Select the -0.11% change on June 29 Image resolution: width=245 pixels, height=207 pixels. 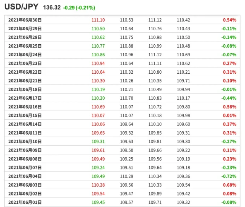pos(229,29)
